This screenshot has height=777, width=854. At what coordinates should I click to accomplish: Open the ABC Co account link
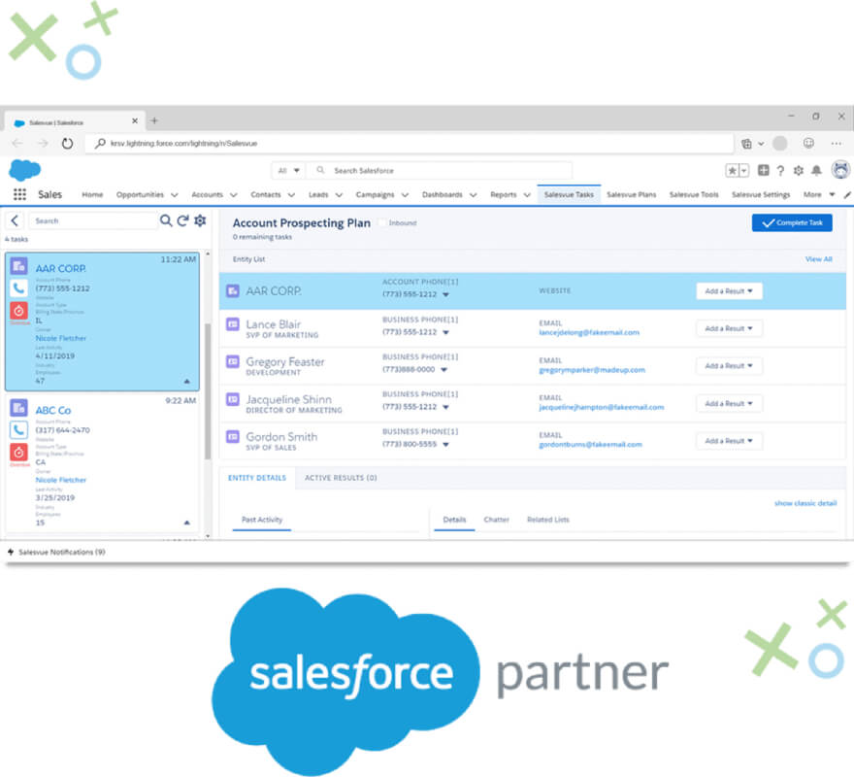point(53,410)
